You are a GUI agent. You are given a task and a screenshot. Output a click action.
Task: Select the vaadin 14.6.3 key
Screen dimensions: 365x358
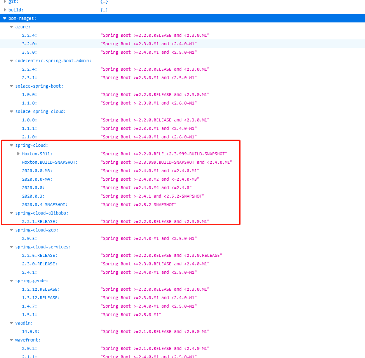[x=30, y=331]
